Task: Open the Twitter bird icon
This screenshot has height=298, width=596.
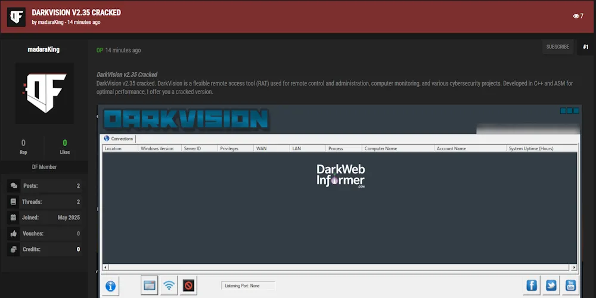Action: coord(551,286)
